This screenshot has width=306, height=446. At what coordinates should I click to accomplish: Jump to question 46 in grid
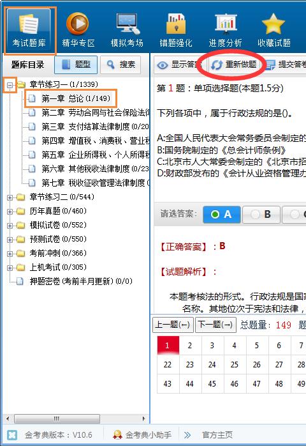pyautogui.click(x=235, y=384)
